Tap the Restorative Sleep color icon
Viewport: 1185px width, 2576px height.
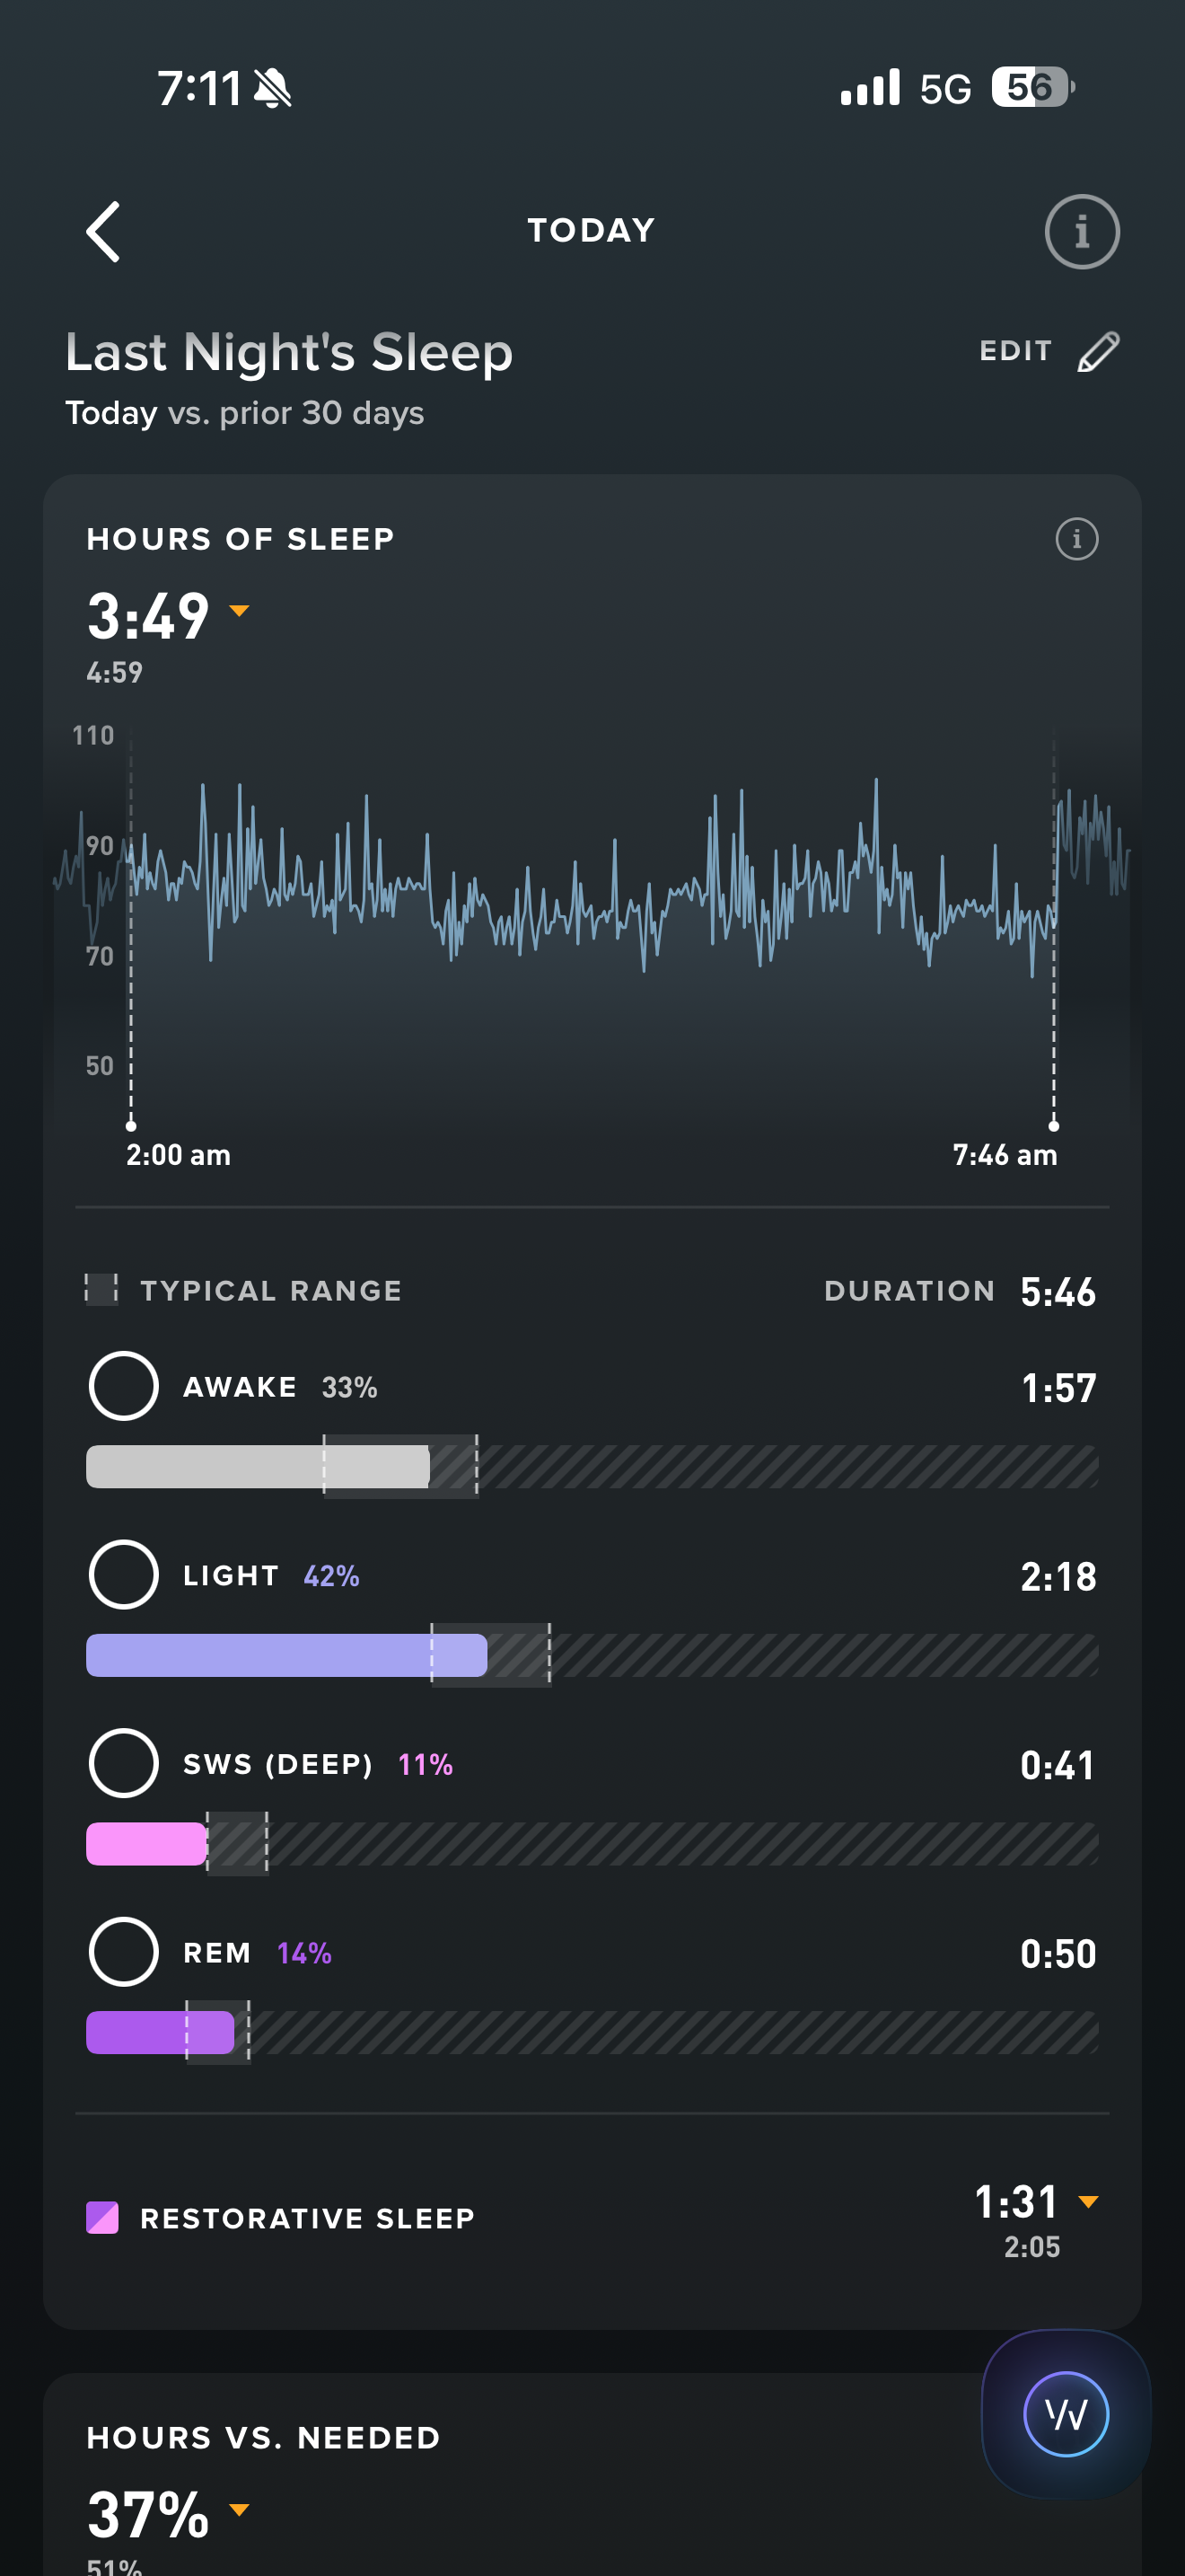(103, 2217)
